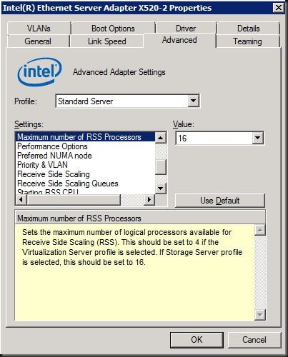The height and width of the screenshot is (357, 288).
Task: Select Performance Options setting
Action: click(x=85, y=146)
